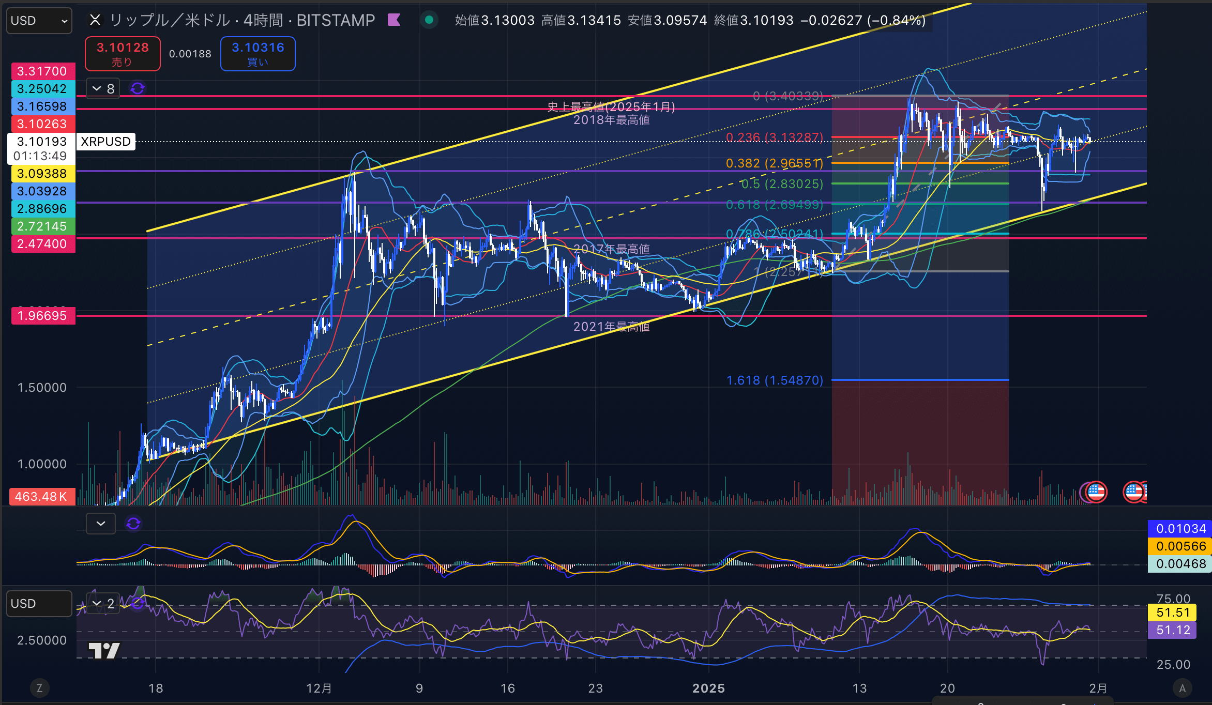Click the MACD value label 0.01034
This screenshot has width=1212, height=705.
pyautogui.click(x=1180, y=529)
